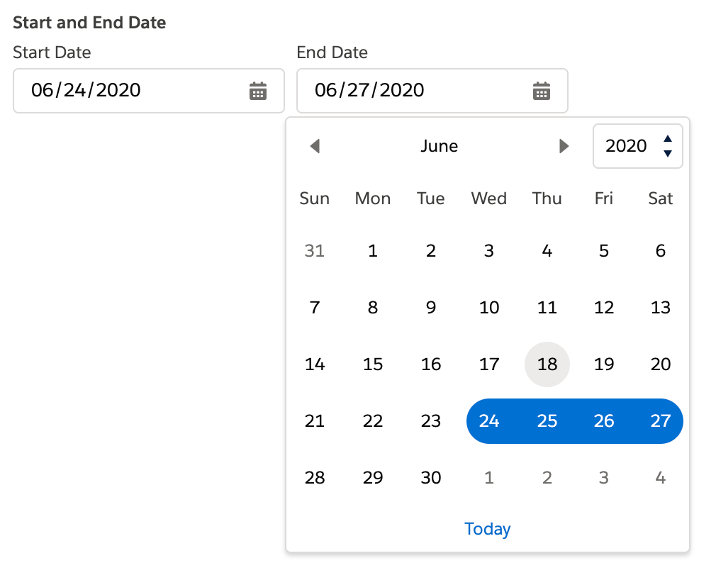Click the June month label
The height and width of the screenshot is (563, 716).
(440, 146)
